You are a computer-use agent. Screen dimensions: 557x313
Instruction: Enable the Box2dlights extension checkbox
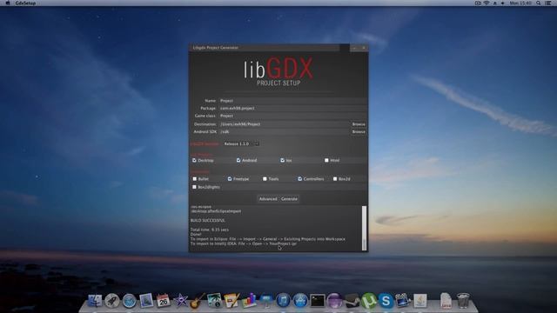pos(194,187)
